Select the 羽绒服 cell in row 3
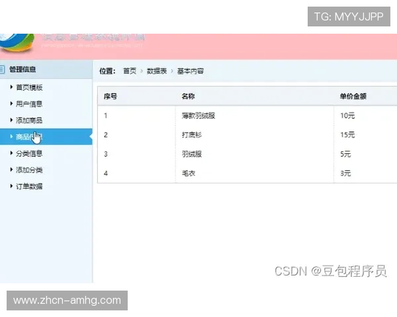The height and width of the screenshot is (317, 397). [192, 154]
